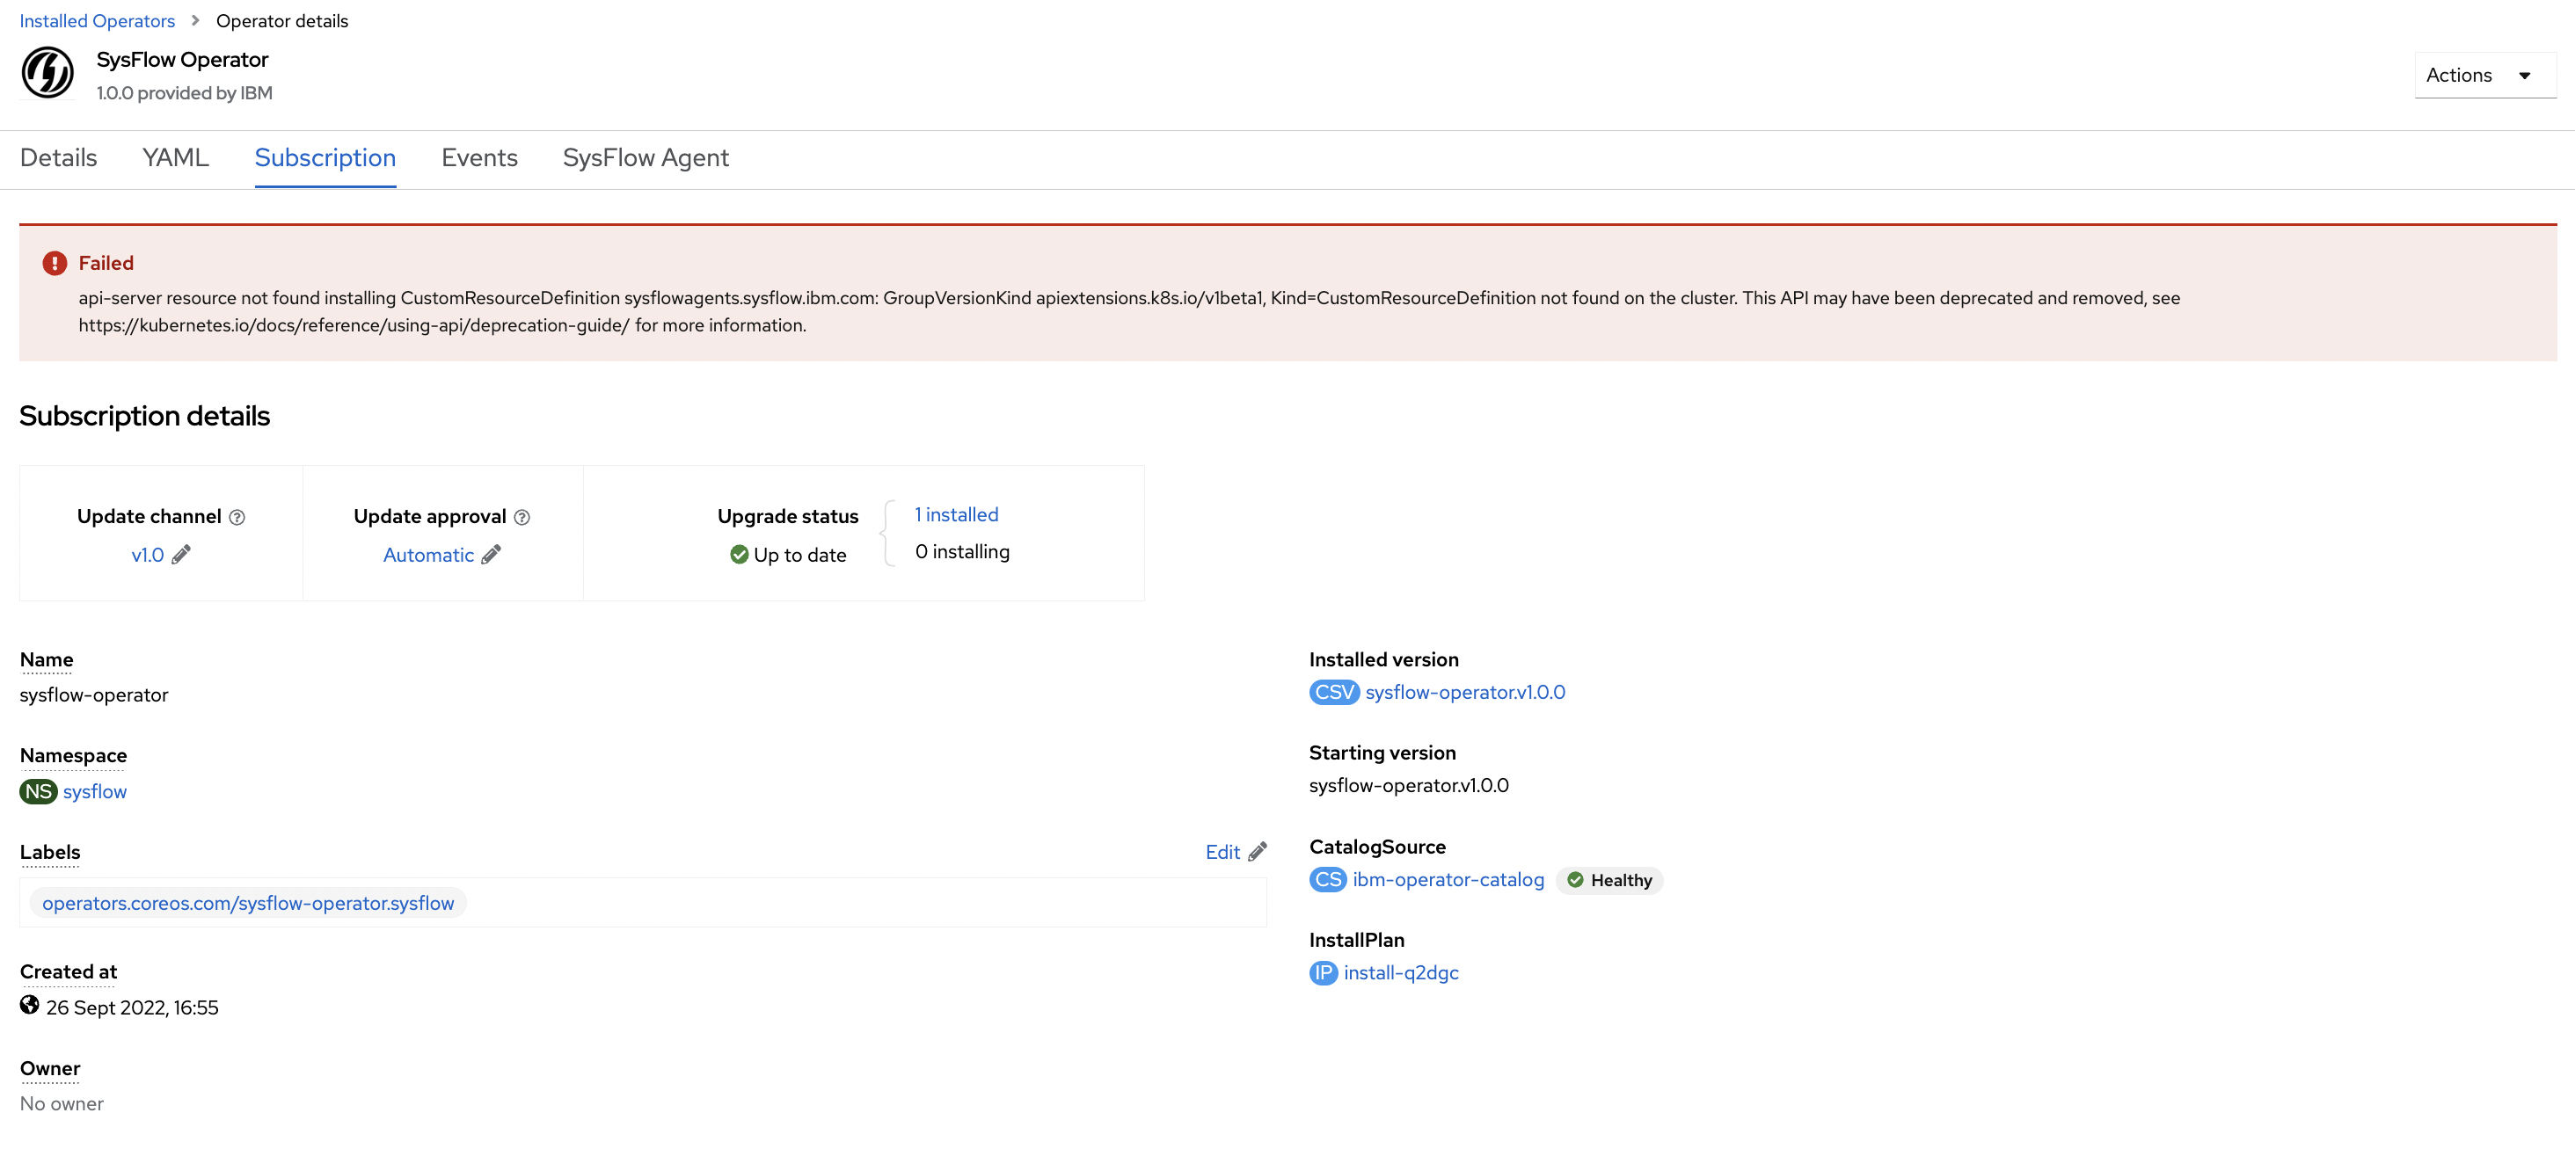Edit Automatic approval pencil icon
This screenshot has height=1171, width=2575.
(491, 555)
